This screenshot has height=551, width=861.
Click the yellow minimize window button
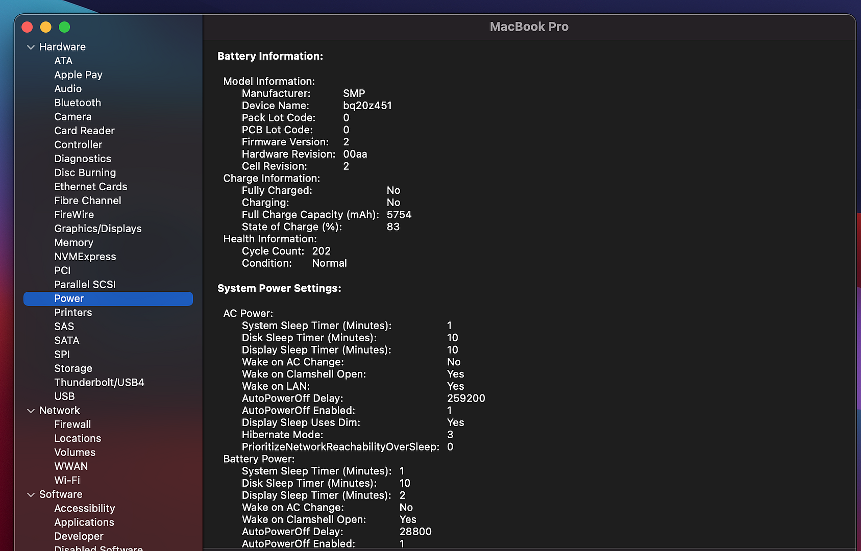point(46,27)
